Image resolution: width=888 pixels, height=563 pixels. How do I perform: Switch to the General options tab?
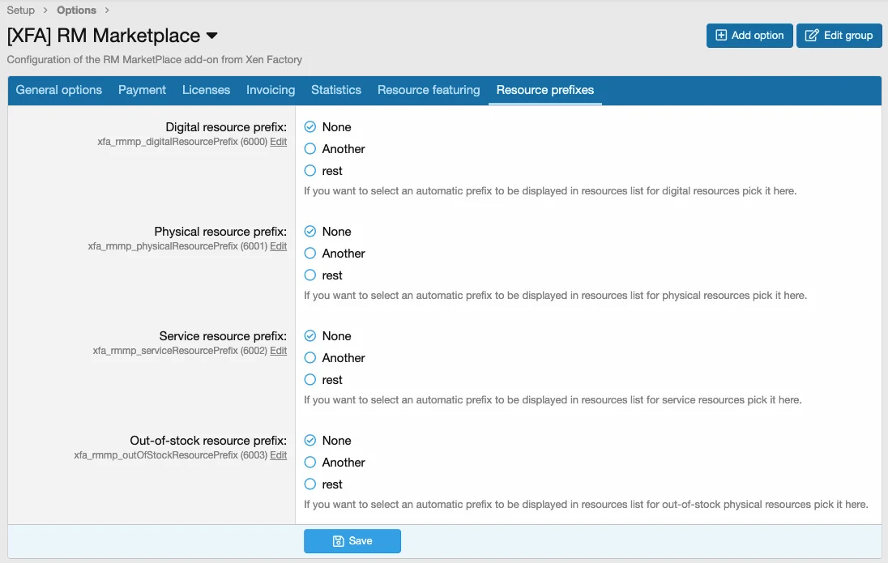point(59,90)
